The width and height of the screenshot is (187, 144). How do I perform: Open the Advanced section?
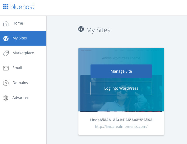23,98
